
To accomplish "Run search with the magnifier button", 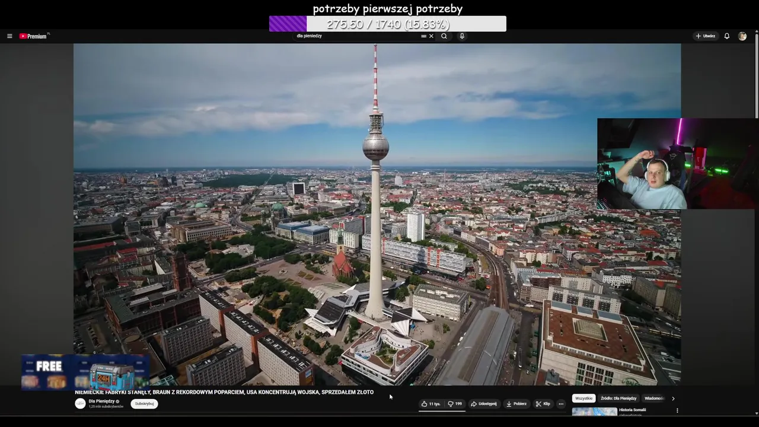I will point(444,36).
